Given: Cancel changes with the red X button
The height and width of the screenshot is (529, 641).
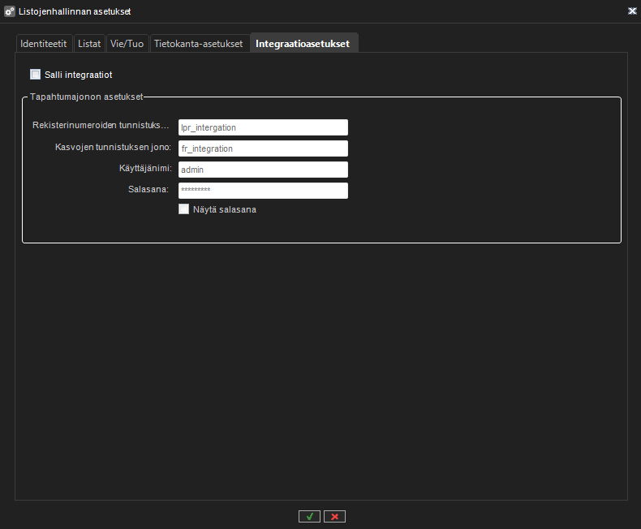Looking at the screenshot, I should pyautogui.click(x=334, y=516).
